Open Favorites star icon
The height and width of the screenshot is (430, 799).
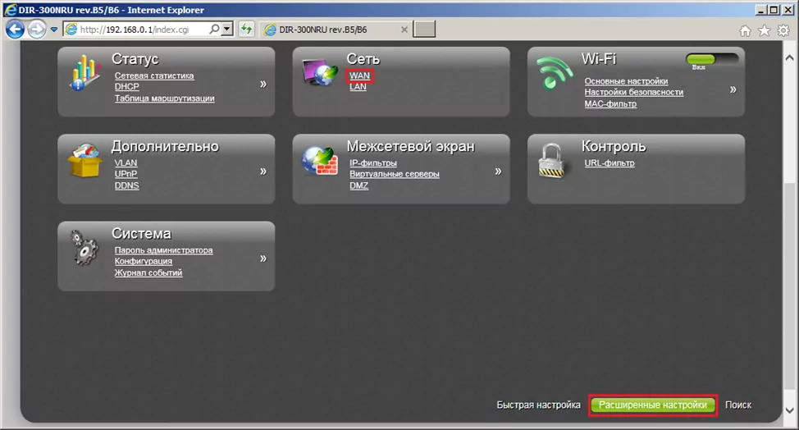pyautogui.click(x=765, y=31)
